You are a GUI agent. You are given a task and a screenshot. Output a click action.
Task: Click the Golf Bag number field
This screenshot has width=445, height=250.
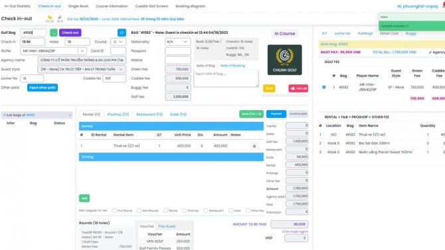point(33,32)
